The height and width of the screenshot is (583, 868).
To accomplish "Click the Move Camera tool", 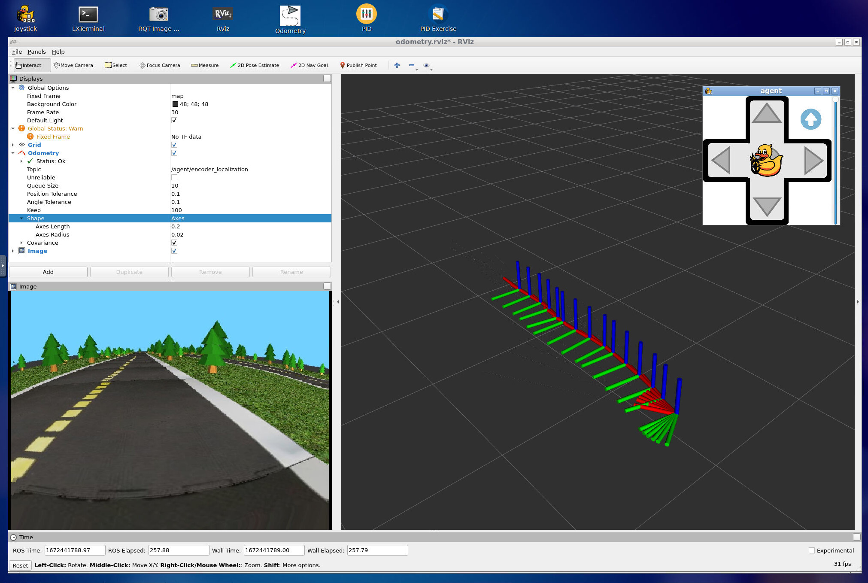I will tap(73, 65).
